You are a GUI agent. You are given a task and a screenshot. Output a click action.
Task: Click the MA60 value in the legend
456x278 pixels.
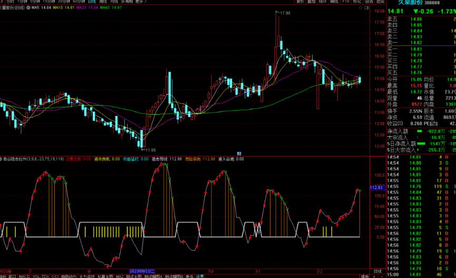111,7
